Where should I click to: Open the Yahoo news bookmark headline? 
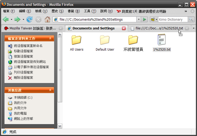coord(141,11)
